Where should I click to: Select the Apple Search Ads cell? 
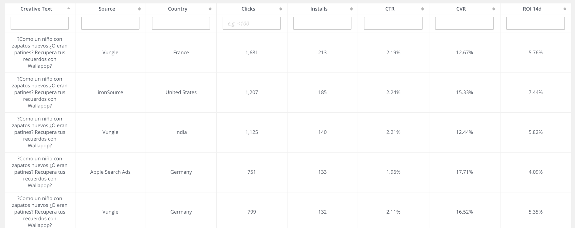tap(110, 172)
